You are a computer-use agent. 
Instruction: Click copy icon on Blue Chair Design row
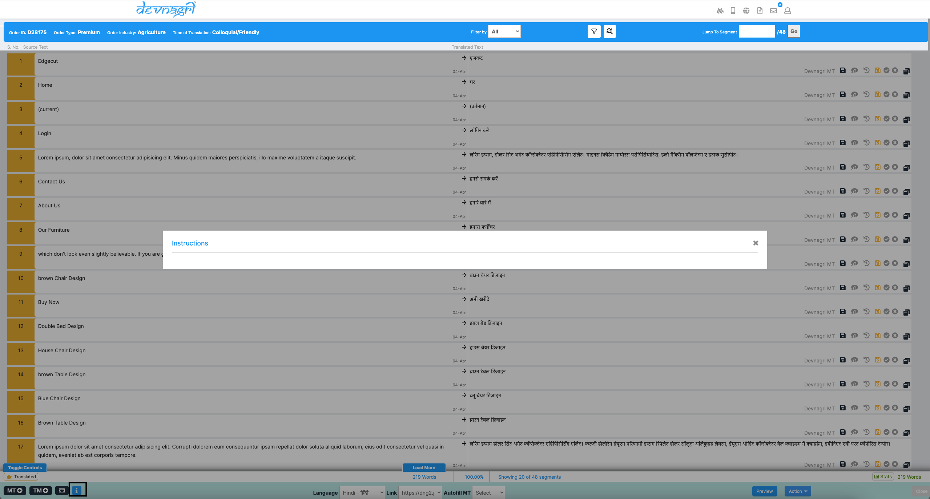click(x=906, y=409)
